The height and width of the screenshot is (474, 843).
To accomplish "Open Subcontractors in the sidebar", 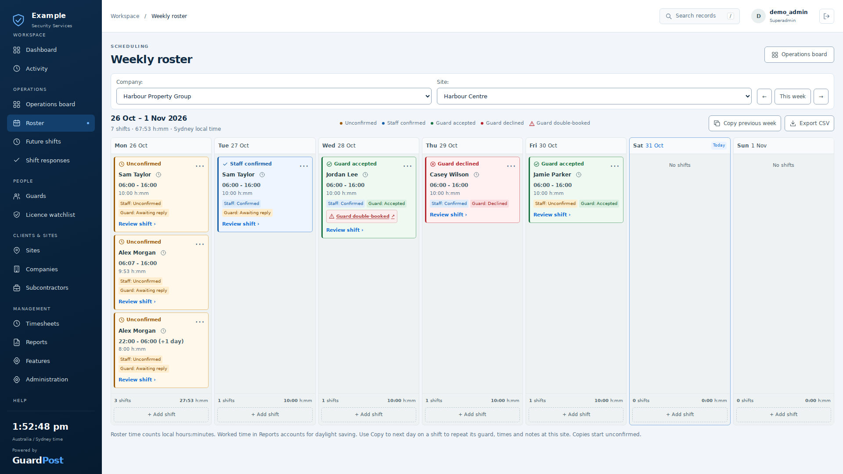I will [51, 288].
